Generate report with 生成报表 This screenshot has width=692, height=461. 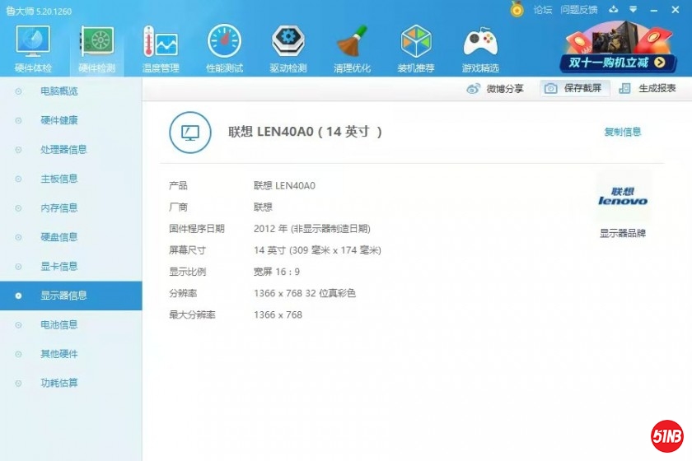point(648,89)
